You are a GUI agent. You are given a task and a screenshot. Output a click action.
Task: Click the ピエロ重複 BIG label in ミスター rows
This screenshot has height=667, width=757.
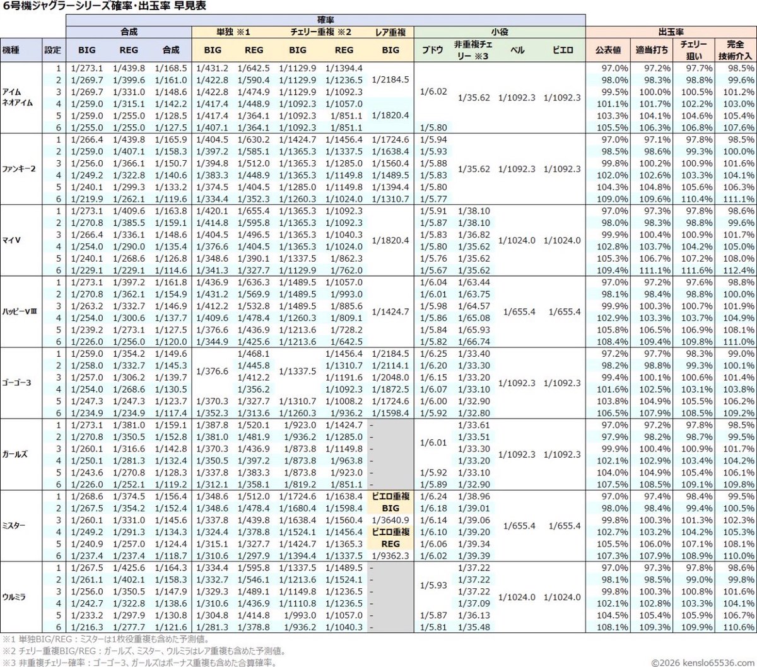pos(390,502)
